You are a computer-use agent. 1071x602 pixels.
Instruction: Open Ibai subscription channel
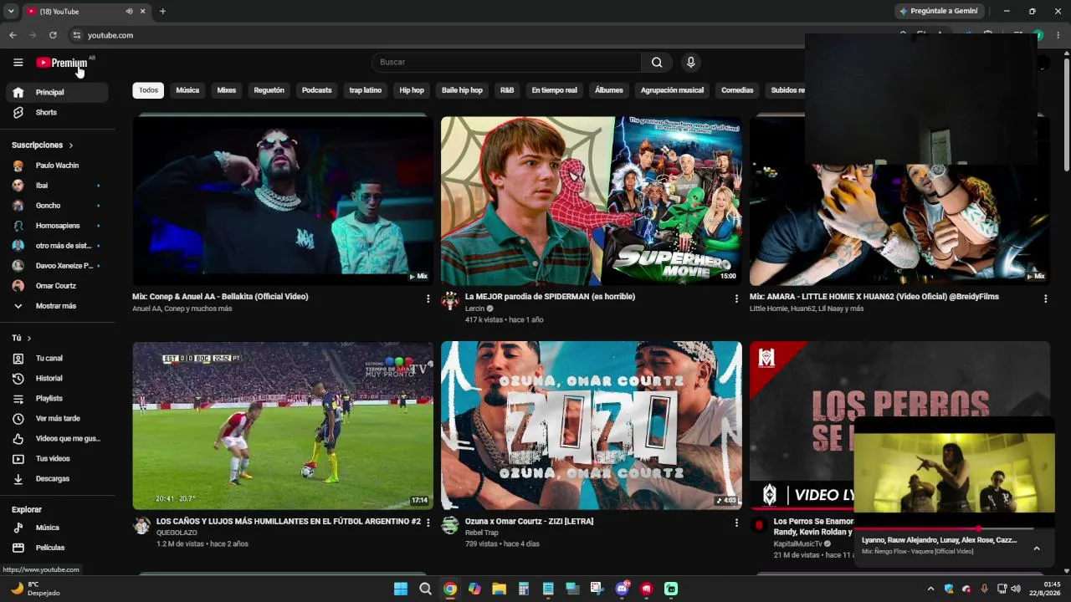57,186
